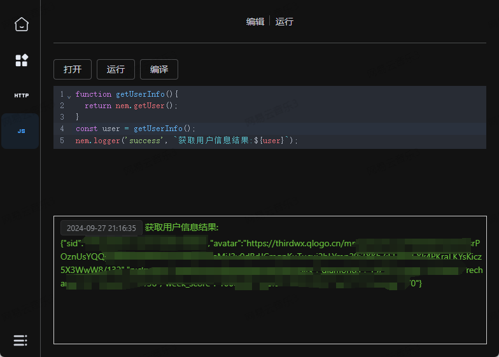499x357 pixels.
Task: Click code line 'return nem.getUser();'
Action: tap(131, 106)
